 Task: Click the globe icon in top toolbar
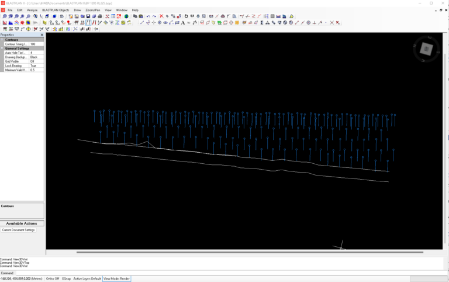click(x=126, y=16)
